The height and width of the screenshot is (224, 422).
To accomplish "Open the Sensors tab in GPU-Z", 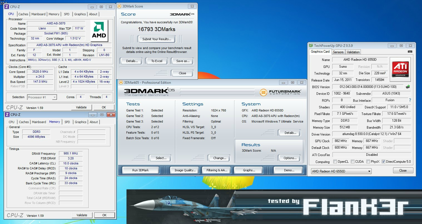I will (338, 52).
